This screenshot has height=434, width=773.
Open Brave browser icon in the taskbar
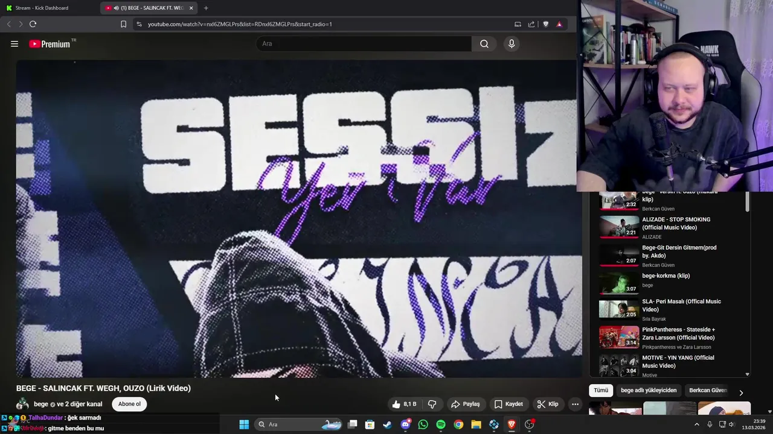point(512,424)
